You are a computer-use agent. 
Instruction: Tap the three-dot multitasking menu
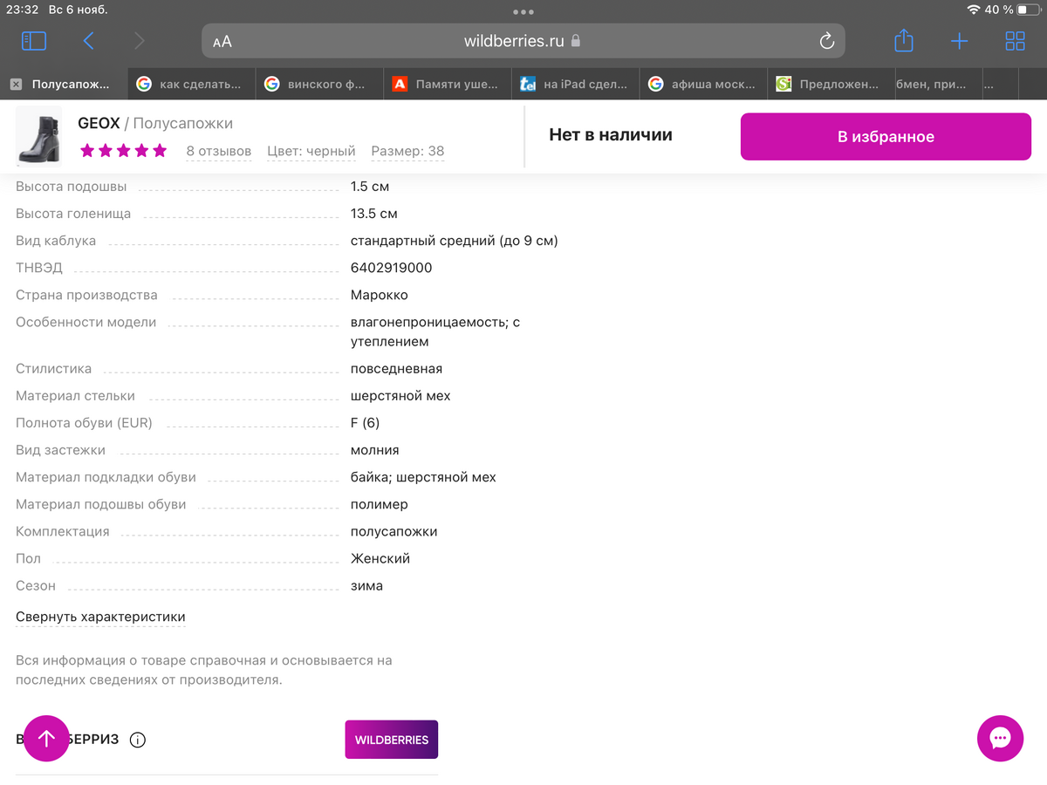coord(523,11)
